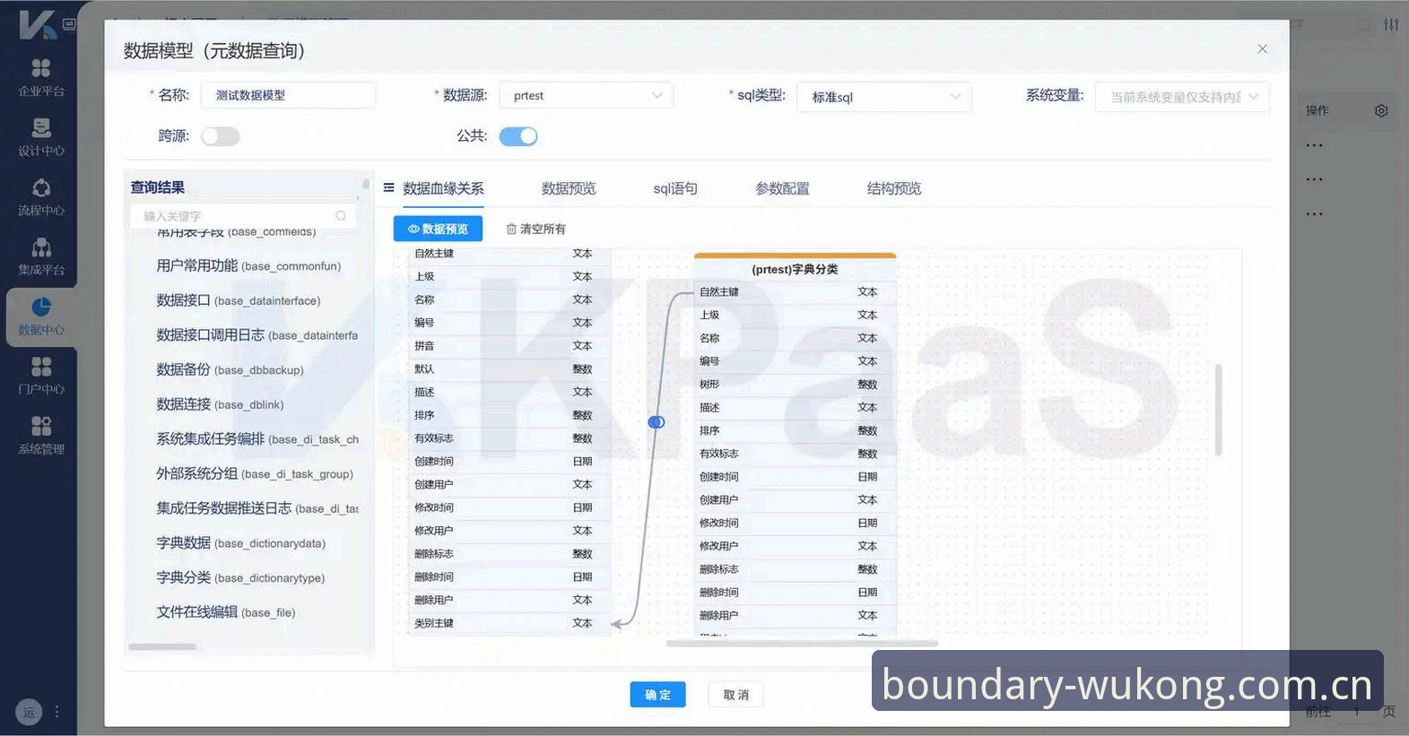Screen dimensions: 1409x736
Task: Select 集成任务数据推送日志 in the list
Action: (x=257, y=508)
